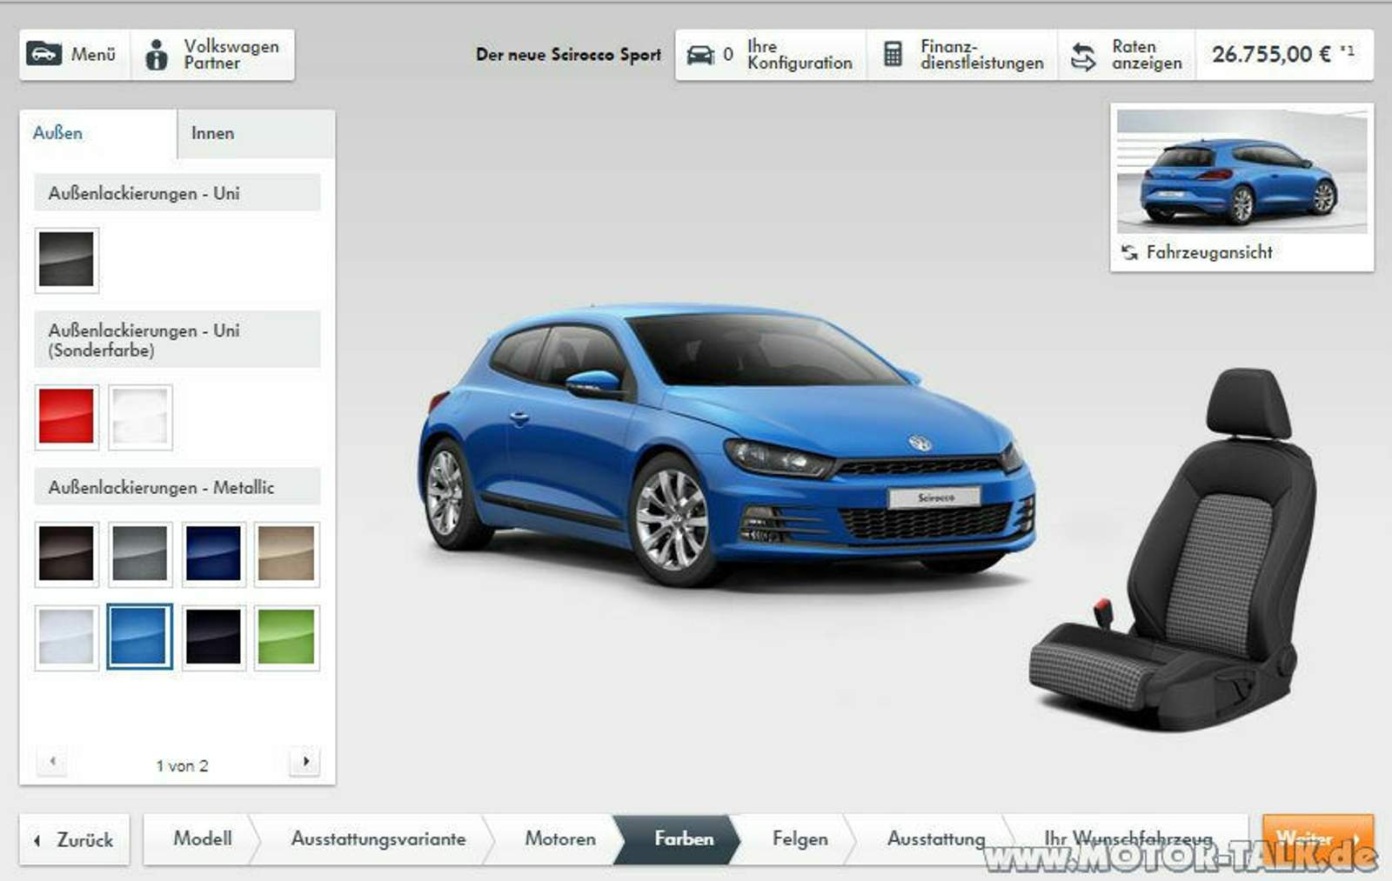Click the seat preview image
This screenshot has width=1392, height=881.
tap(1173, 550)
